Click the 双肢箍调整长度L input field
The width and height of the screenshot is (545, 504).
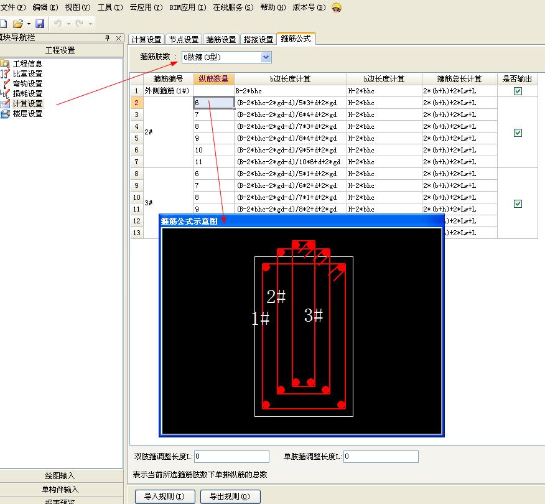tap(231, 457)
